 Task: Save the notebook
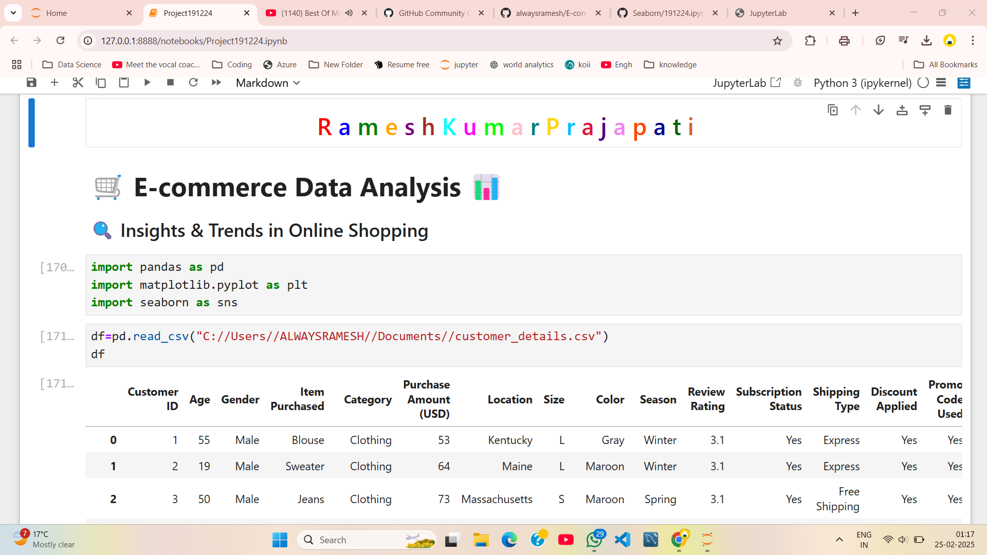(31, 82)
